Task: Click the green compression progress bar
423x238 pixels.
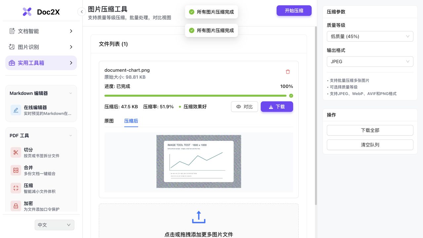Action: pyautogui.click(x=195, y=96)
